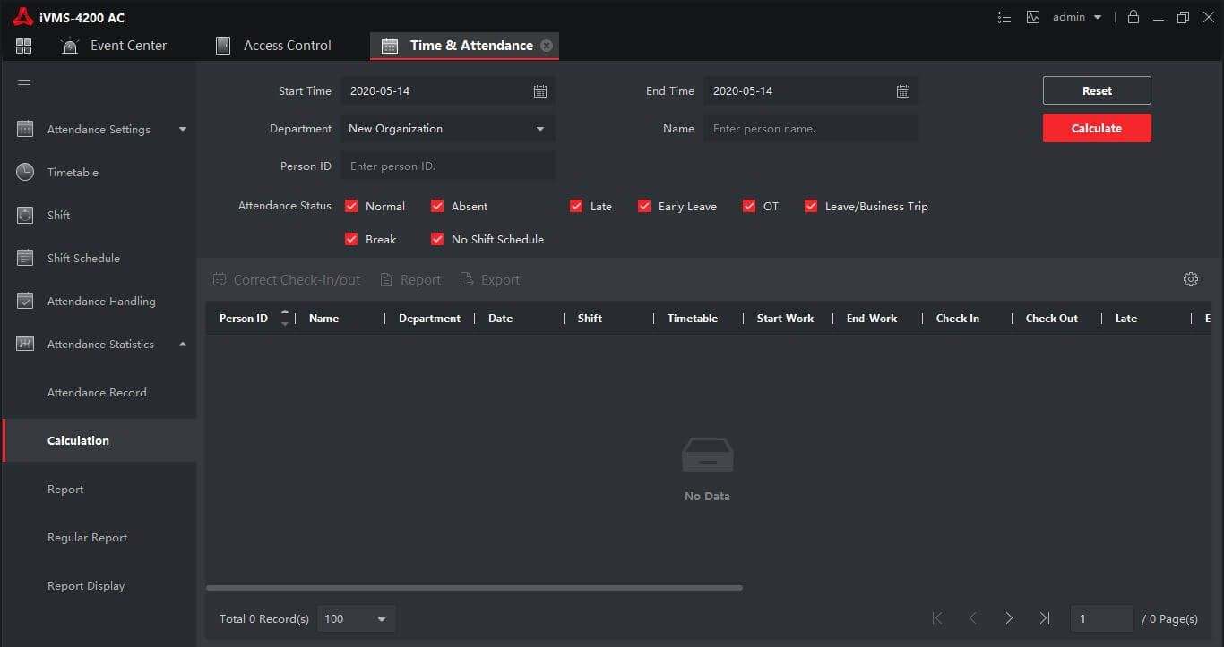Open records-per-page dropdown showing 100

357,618
